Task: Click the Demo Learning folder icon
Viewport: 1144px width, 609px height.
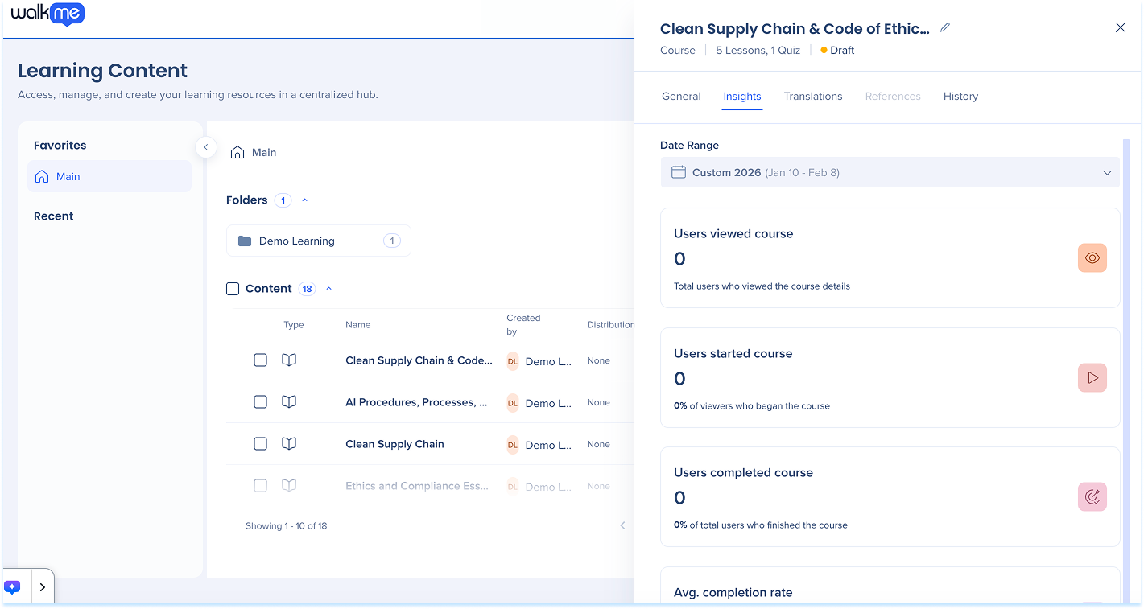Action: click(245, 241)
